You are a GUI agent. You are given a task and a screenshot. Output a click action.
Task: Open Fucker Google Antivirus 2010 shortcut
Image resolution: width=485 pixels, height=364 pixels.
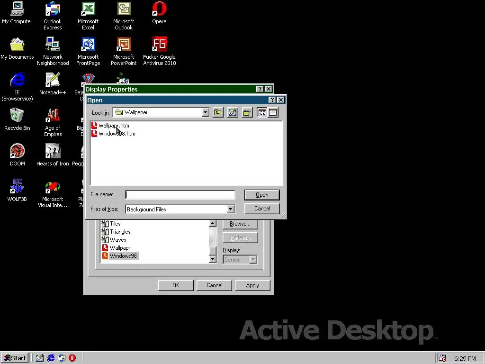159,52
